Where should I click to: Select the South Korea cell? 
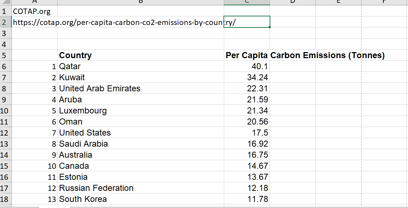click(x=83, y=199)
